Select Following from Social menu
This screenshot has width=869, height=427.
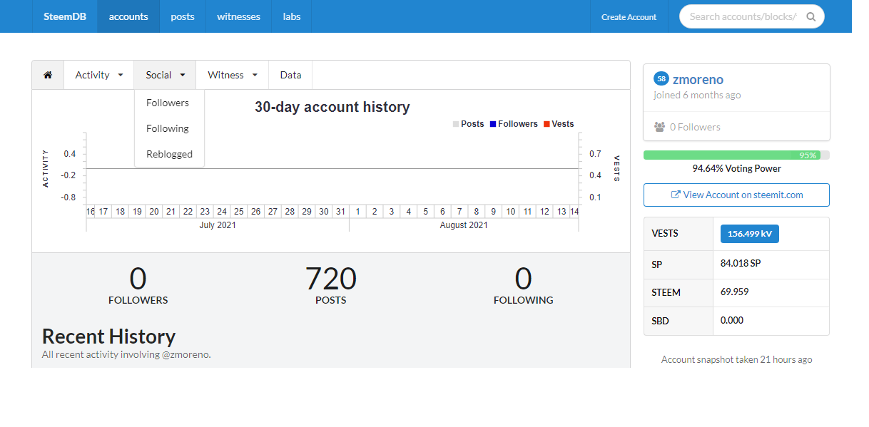pyautogui.click(x=168, y=128)
